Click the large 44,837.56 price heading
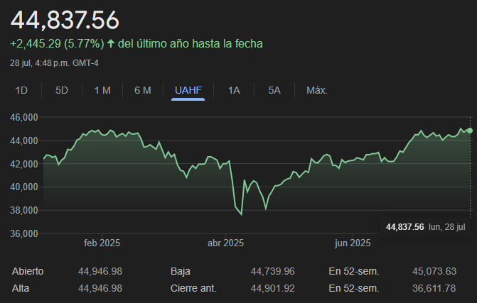This screenshot has height=303, width=477. (65, 20)
